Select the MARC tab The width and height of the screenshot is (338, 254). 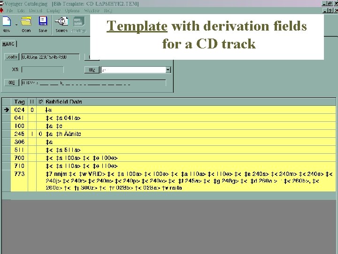[8, 44]
